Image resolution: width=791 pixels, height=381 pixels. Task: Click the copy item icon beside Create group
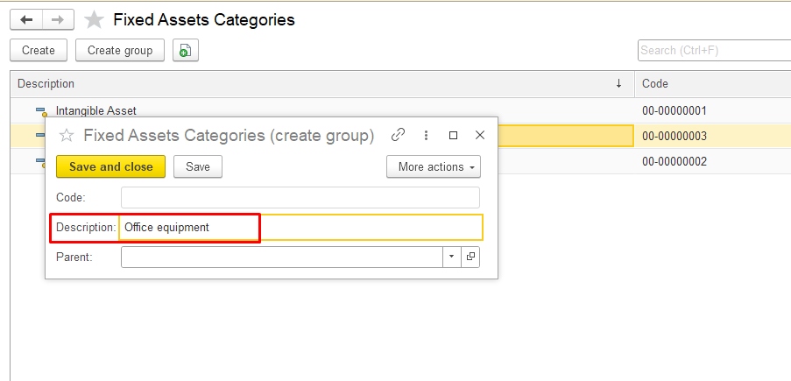pyautogui.click(x=185, y=51)
